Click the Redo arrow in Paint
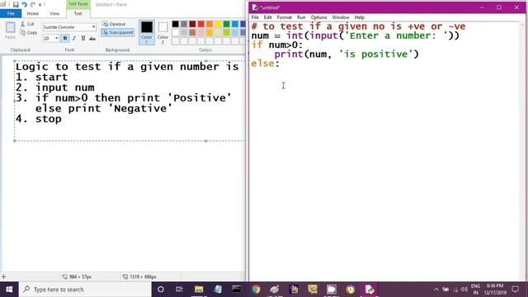Image resolution: width=528 pixels, height=297 pixels. tap(33, 4)
